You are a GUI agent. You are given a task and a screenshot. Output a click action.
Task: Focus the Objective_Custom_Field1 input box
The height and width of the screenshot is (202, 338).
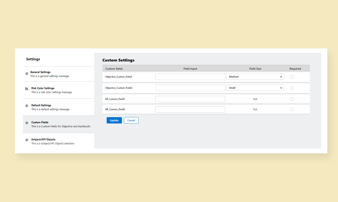190,77
